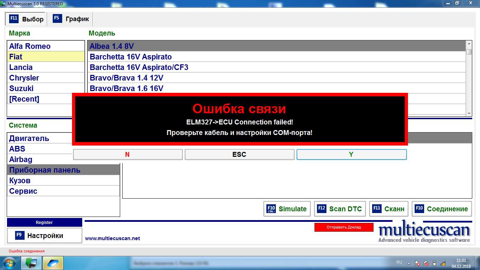
Task: Select the Кузов system
Action: coord(64,180)
